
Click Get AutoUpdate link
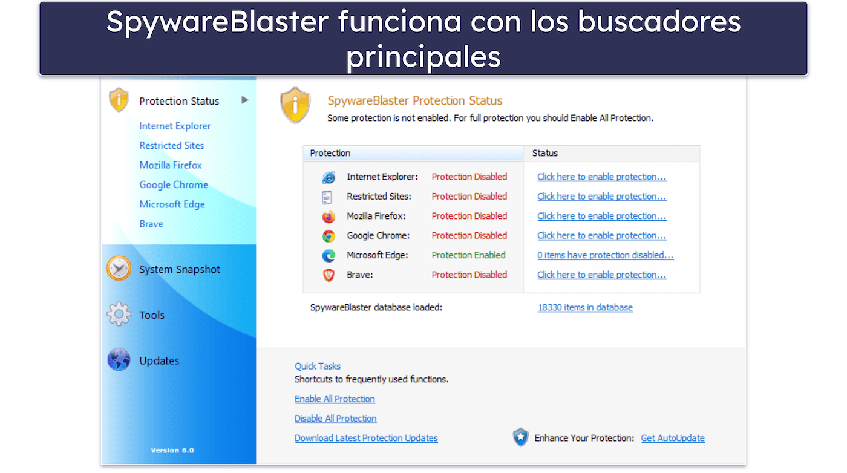click(x=673, y=438)
